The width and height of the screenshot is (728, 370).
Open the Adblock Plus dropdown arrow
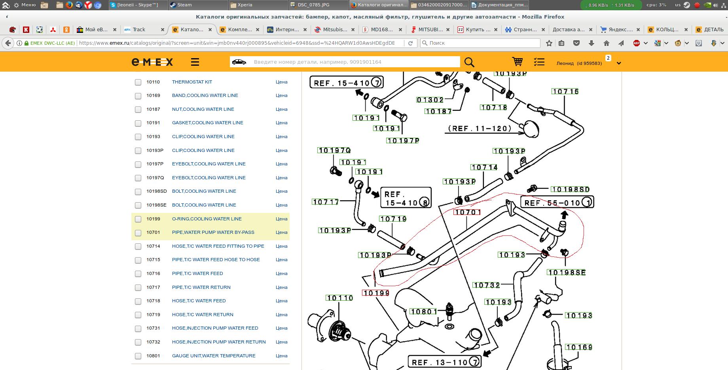(646, 43)
